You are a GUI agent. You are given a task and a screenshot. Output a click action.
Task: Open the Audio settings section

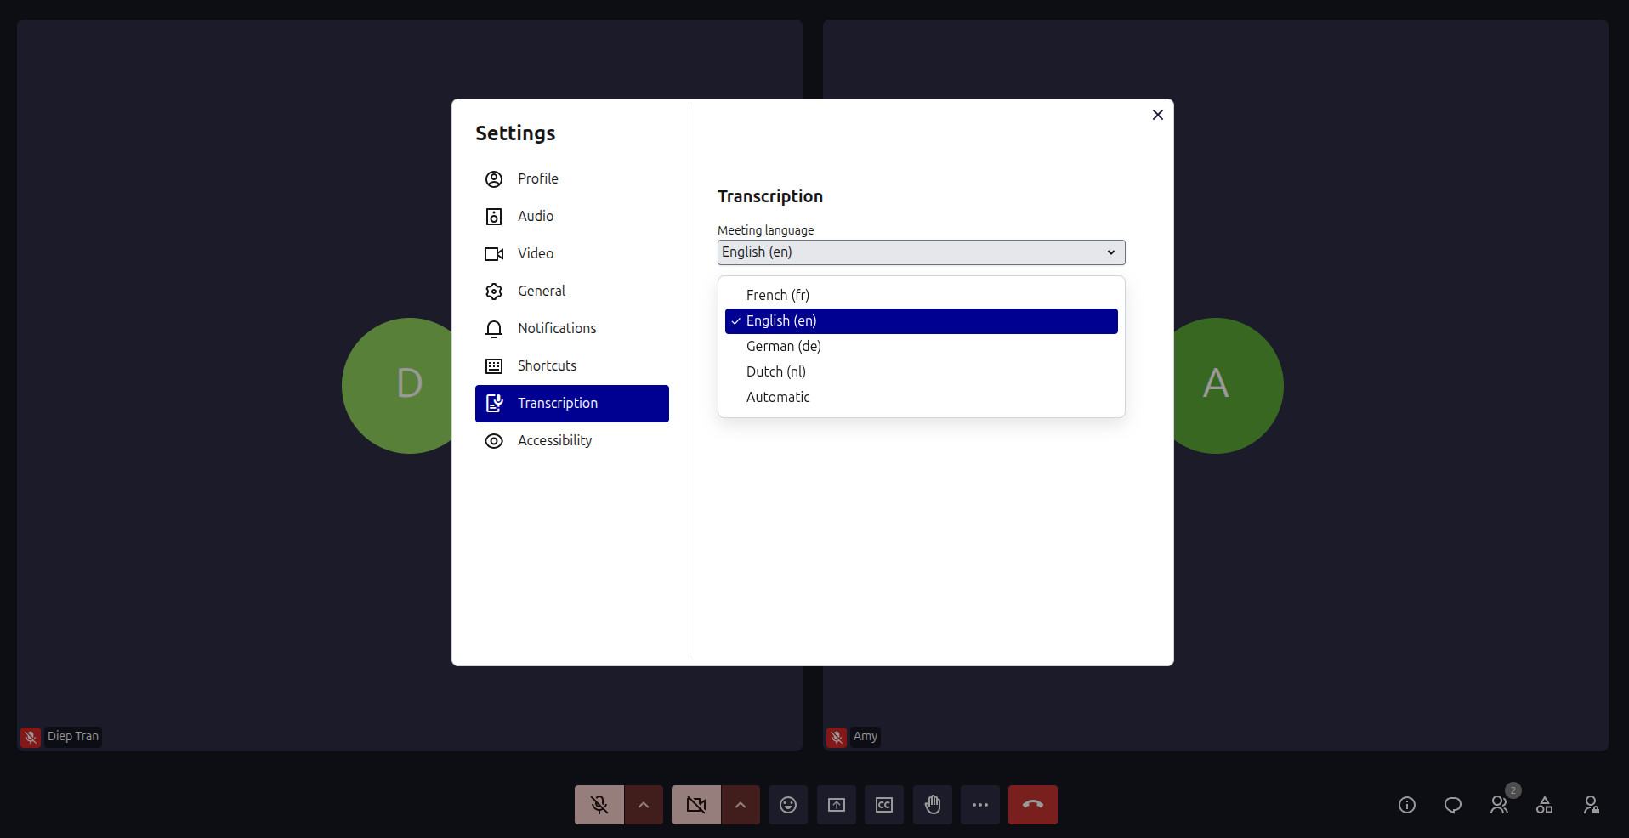(x=571, y=216)
